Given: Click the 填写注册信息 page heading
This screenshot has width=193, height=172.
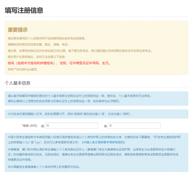Looking at the screenshot, I should 24,10.
